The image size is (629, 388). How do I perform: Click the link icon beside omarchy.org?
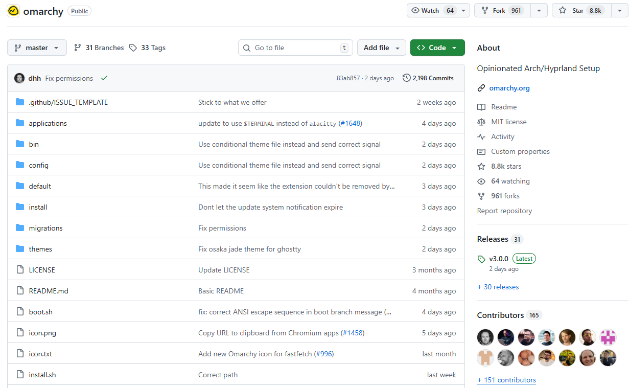pyautogui.click(x=481, y=88)
